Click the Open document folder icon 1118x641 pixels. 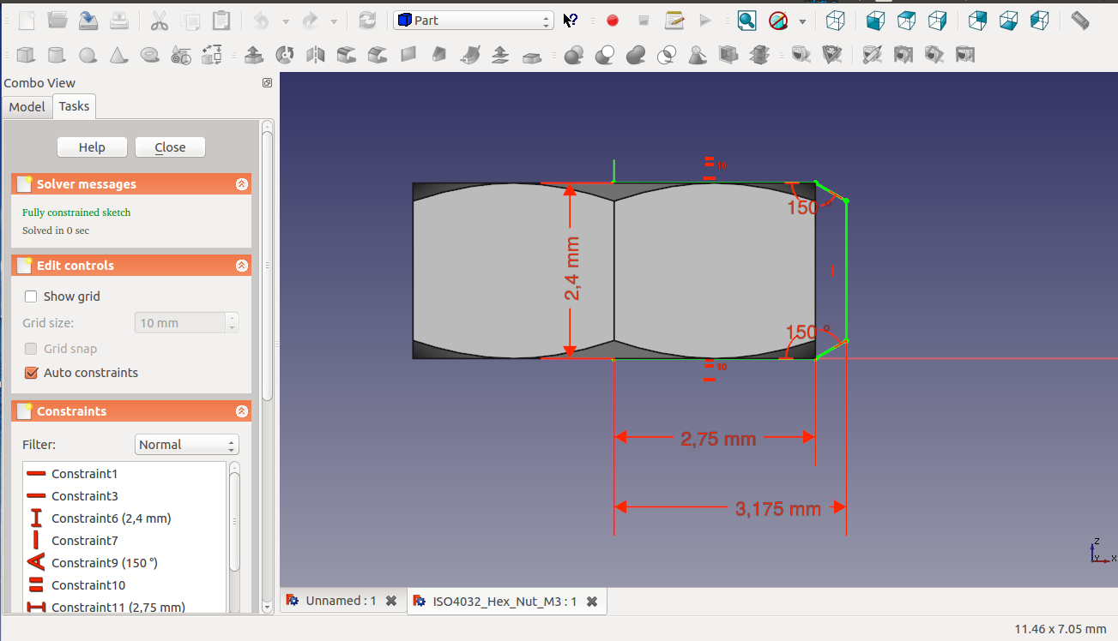pyautogui.click(x=57, y=21)
